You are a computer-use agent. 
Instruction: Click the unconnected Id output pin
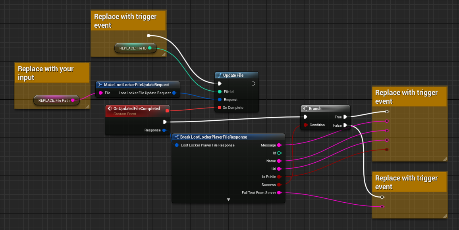tap(279, 153)
